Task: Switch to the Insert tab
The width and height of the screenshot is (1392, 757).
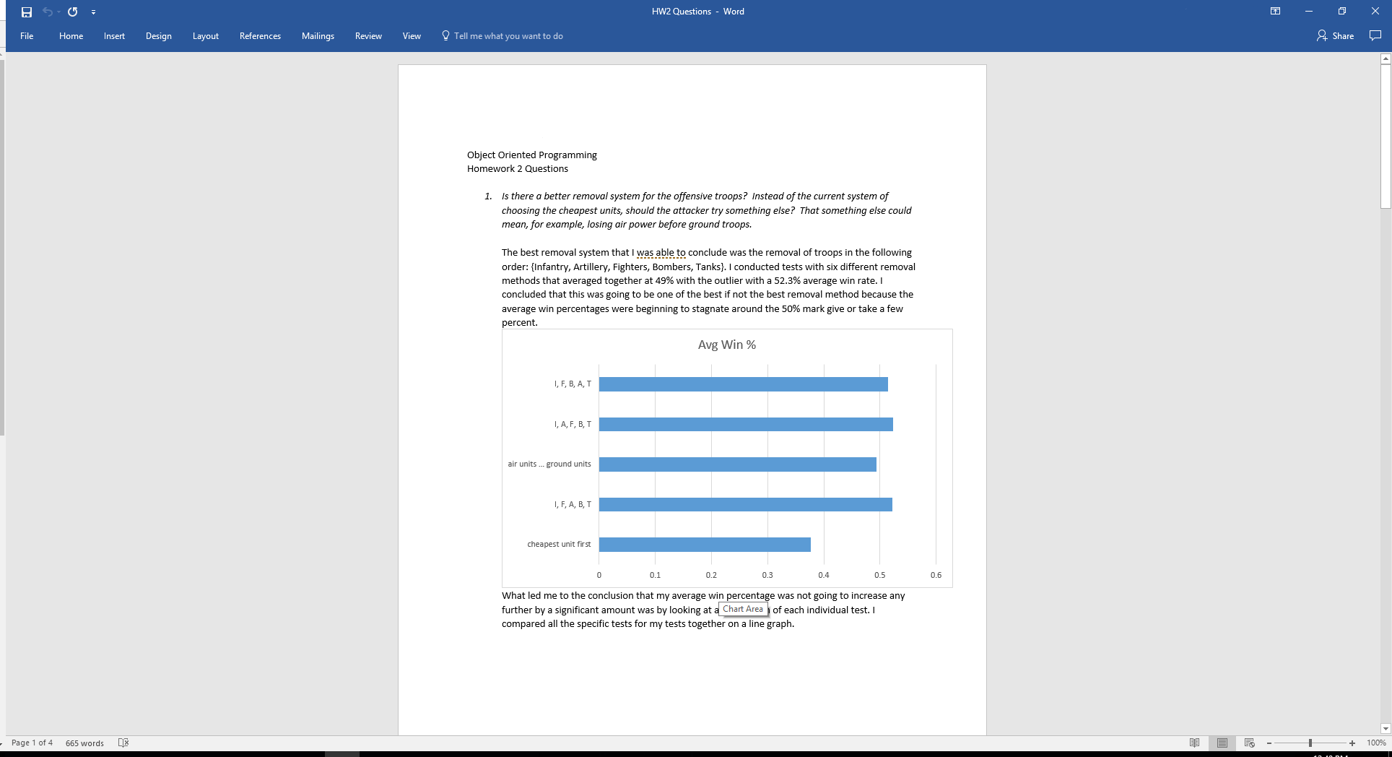Action: tap(114, 36)
